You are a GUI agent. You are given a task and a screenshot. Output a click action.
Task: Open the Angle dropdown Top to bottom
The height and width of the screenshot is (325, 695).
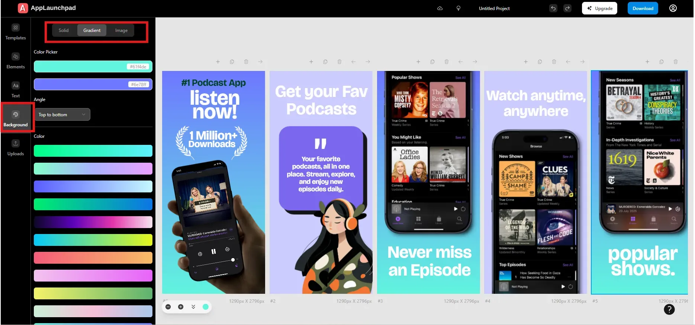click(x=62, y=114)
